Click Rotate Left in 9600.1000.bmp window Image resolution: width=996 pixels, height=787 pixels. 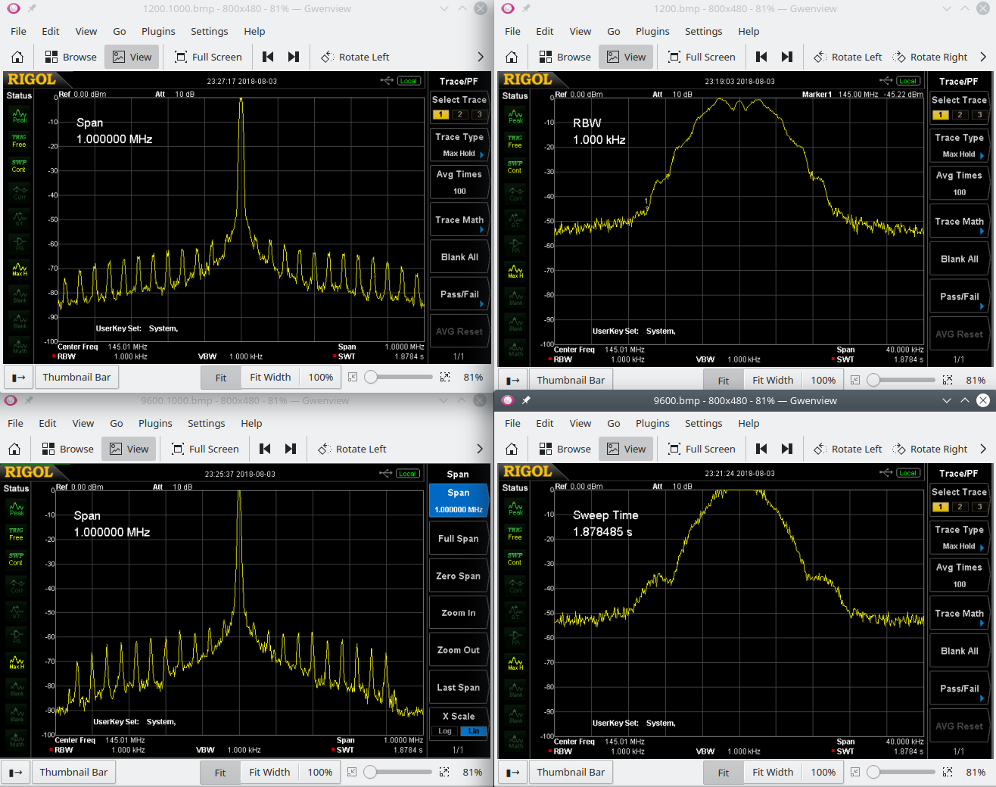(352, 449)
